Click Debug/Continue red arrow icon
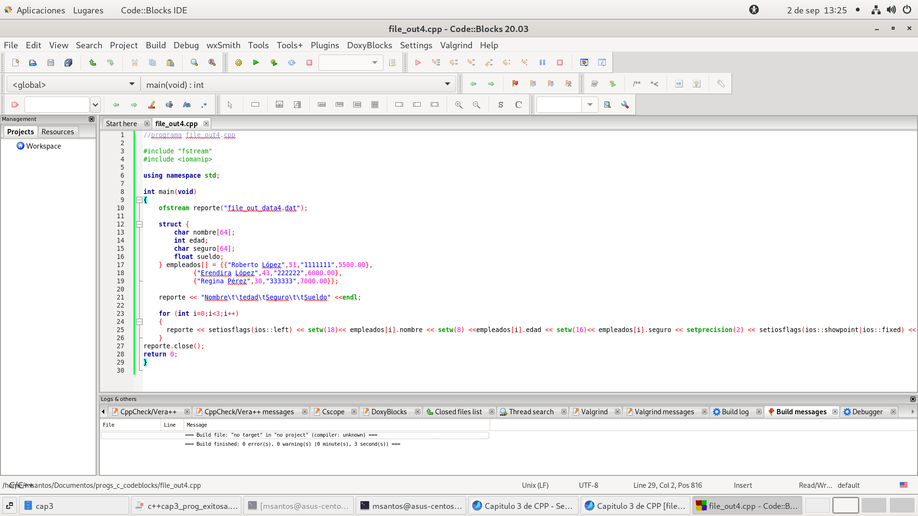918x516 pixels. (x=418, y=63)
